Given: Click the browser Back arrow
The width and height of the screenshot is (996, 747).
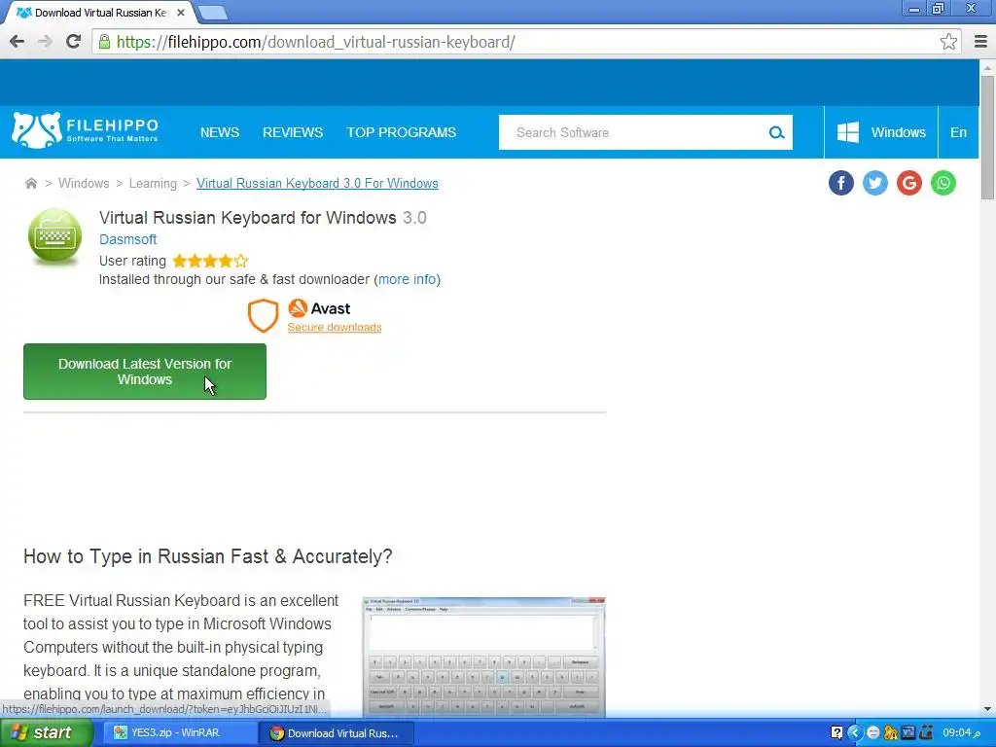Looking at the screenshot, I should click(18, 42).
